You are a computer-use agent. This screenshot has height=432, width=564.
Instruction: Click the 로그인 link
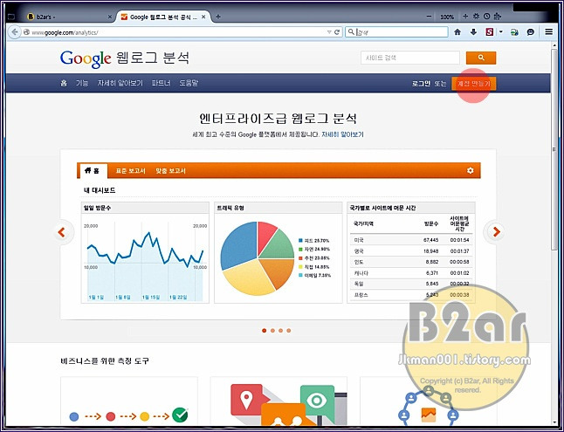[421, 84]
